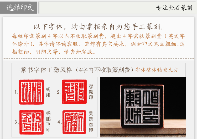The image size is (197, 139).
Task: Click the 缪毅印 label beside seal 2
Action: 91,92
